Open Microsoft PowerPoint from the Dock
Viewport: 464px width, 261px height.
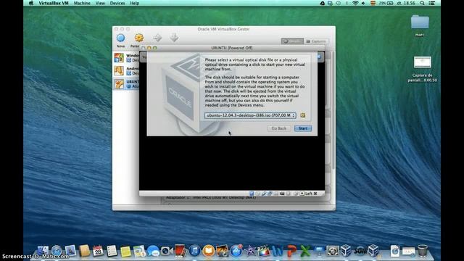point(291,252)
